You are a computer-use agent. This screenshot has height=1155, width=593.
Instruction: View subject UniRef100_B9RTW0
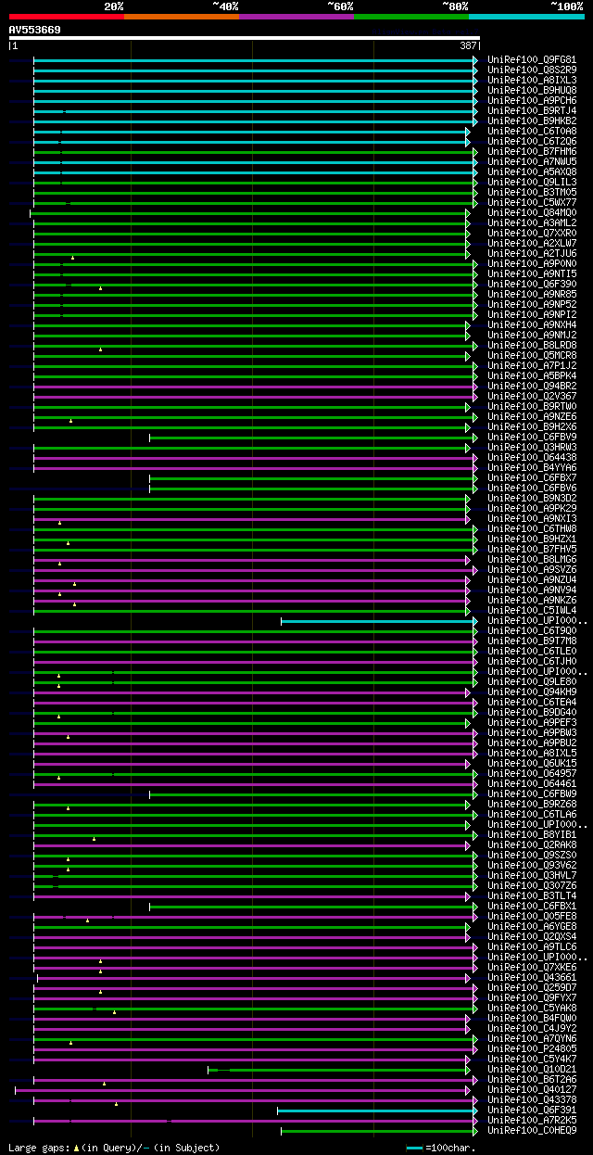(x=533, y=407)
